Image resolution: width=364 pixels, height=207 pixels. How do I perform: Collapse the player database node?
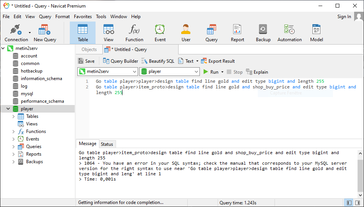(8, 109)
